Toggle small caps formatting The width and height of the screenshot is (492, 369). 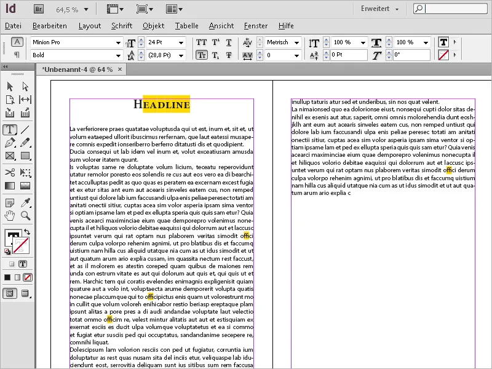coord(202,54)
